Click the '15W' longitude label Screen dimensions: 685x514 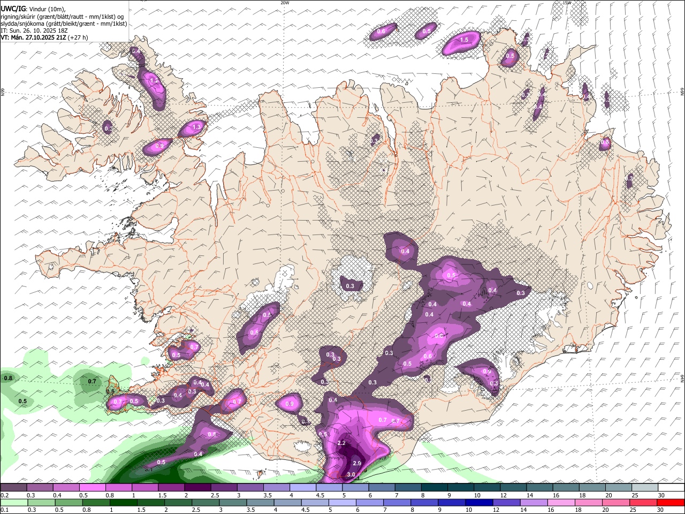(567, 3)
